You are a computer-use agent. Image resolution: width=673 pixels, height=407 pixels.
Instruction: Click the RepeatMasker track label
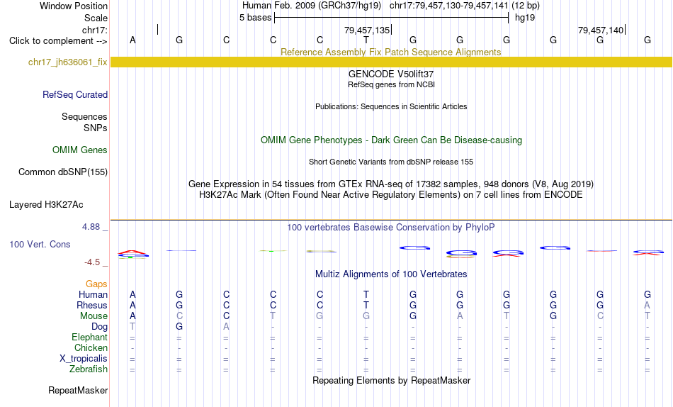(x=78, y=390)
